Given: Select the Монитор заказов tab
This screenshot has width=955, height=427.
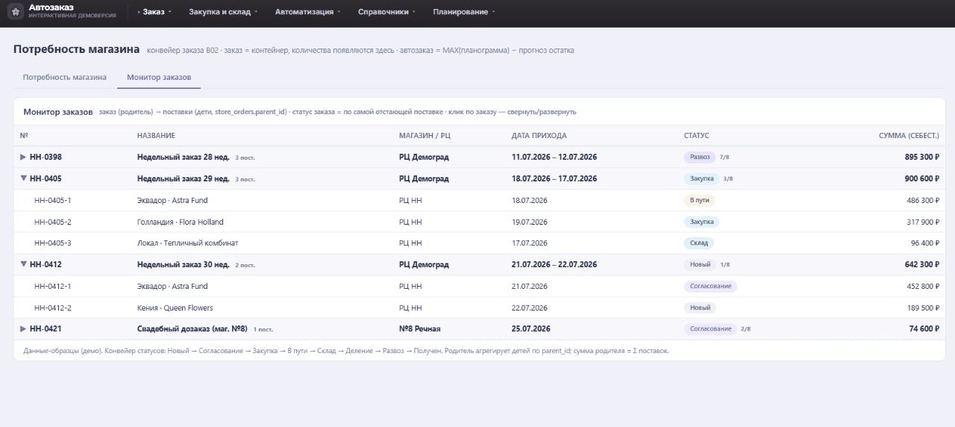Looking at the screenshot, I should (159, 77).
